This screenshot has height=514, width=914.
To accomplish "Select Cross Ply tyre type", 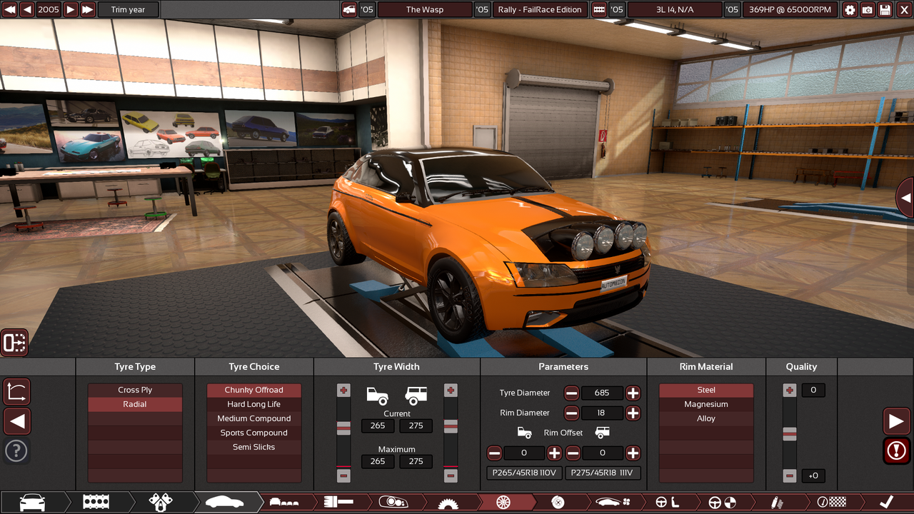I will (x=135, y=390).
